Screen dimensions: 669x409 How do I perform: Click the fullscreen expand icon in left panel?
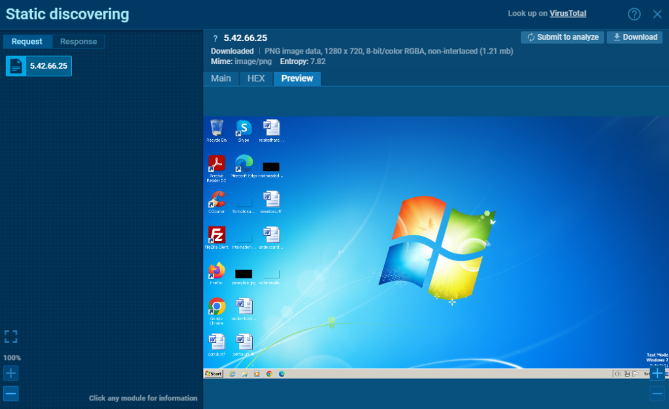tap(10, 336)
